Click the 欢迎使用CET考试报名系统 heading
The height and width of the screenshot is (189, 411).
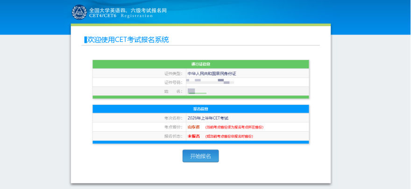pyautogui.click(x=127, y=40)
